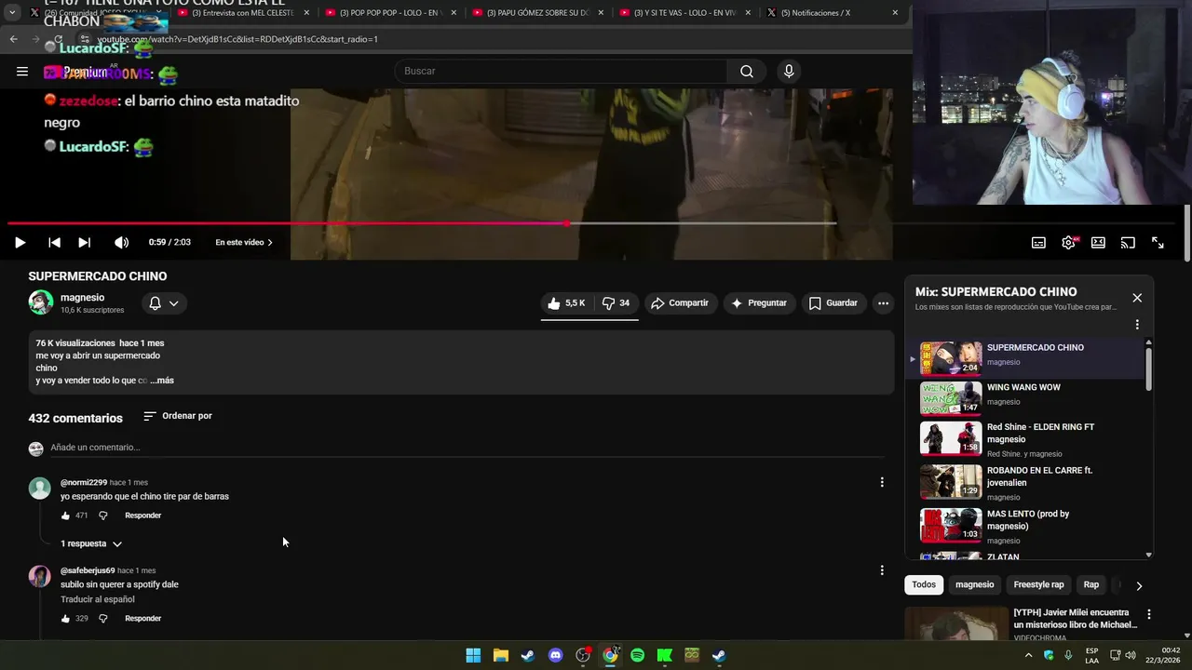Click the Buscar search field
Screen dimensions: 1192x670
562,71
